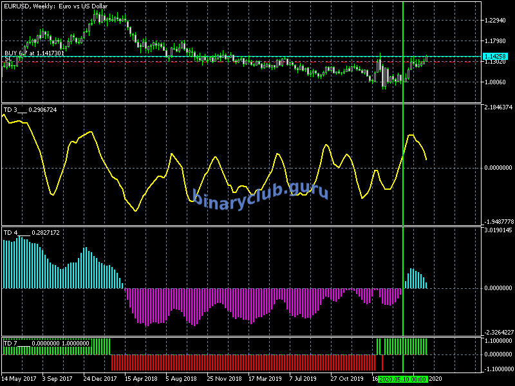
Task: Click the EURUSD Weekly chart title
Action: (x=55, y=6)
